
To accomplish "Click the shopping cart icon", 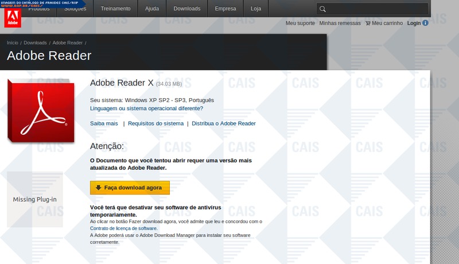I will pyautogui.click(x=368, y=24).
